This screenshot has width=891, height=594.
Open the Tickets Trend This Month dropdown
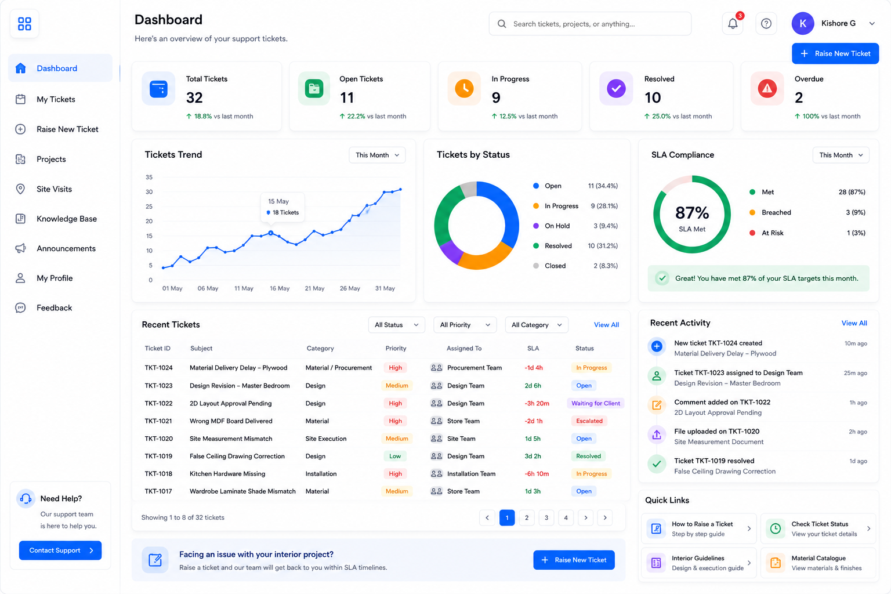(x=377, y=155)
